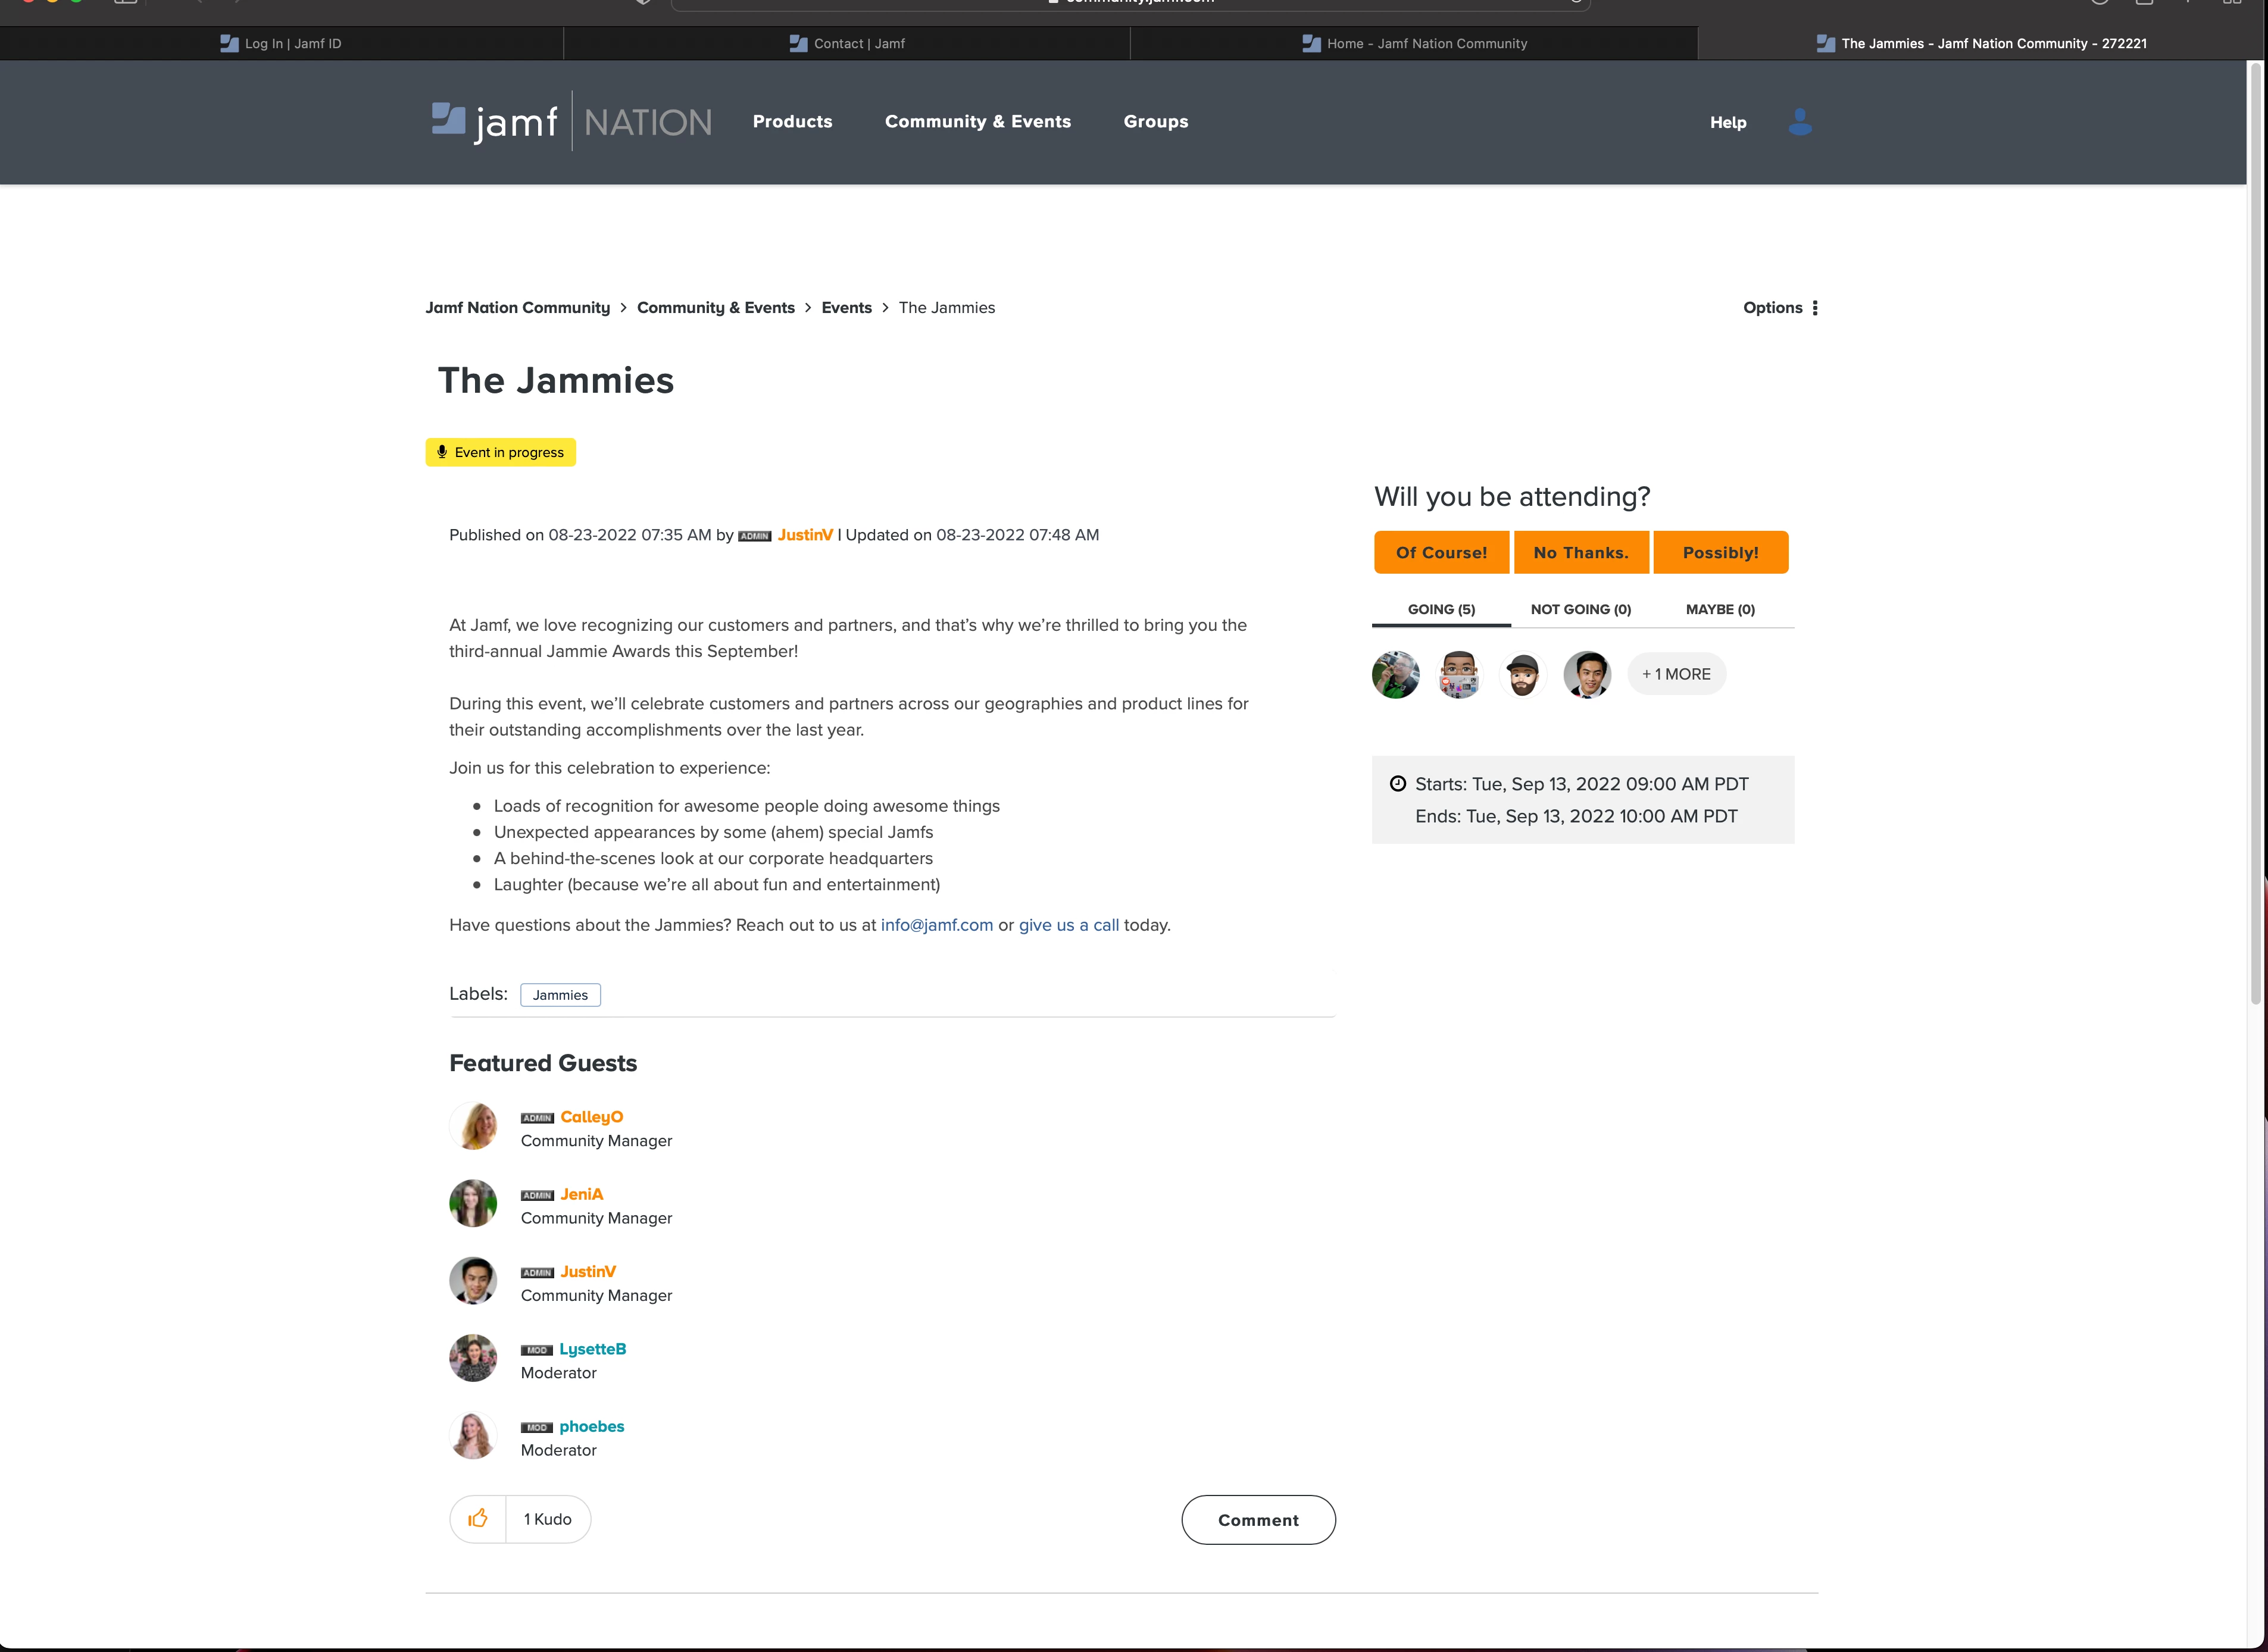This screenshot has width=2268, height=1652.
Task: Click LysetteB's profile picture
Action: click(473, 1359)
